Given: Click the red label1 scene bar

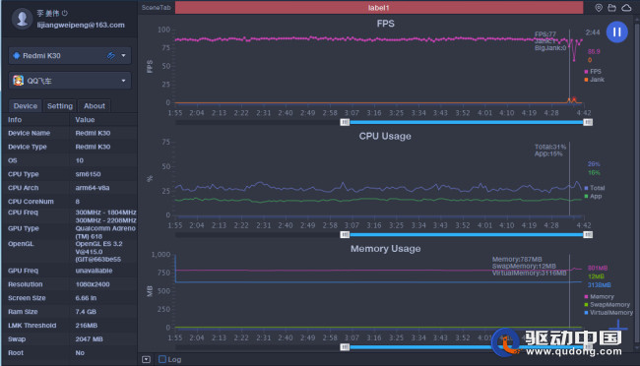Looking at the screenshot, I should (x=379, y=8).
